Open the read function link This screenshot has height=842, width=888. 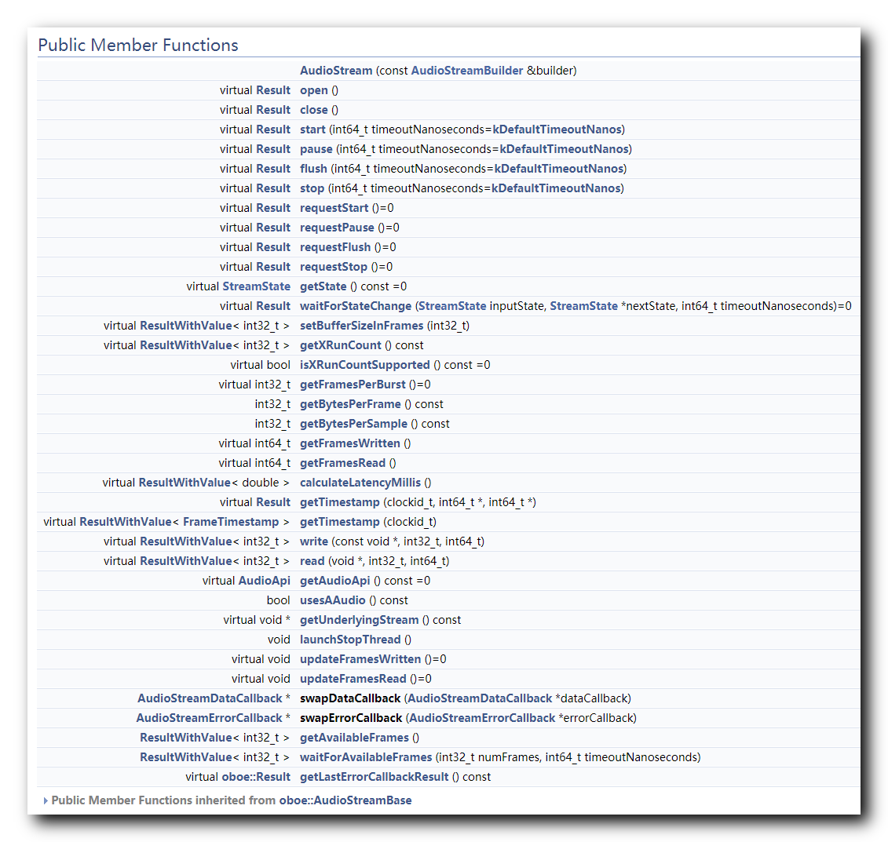[312, 561]
